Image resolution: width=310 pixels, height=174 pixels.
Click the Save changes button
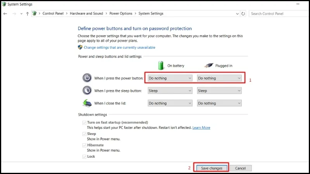(212, 168)
